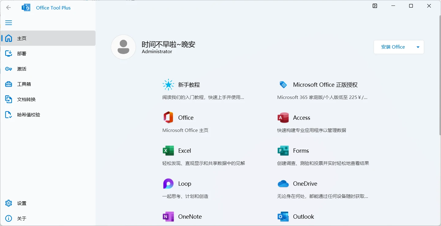441x226 pixels.
Task: Open Forms via its icon
Action: pyautogui.click(x=283, y=150)
